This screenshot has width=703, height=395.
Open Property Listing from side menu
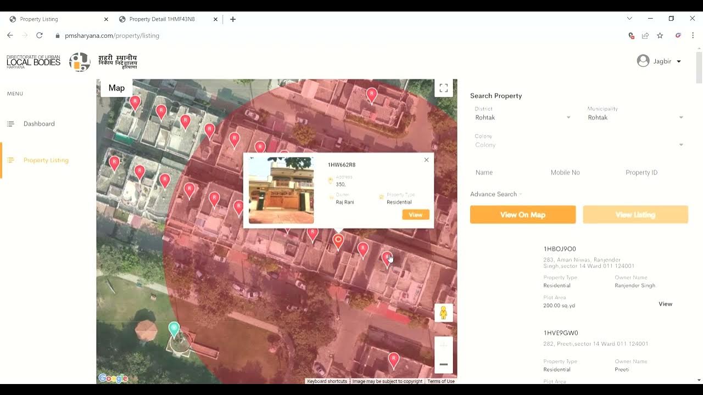coord(46,160)
